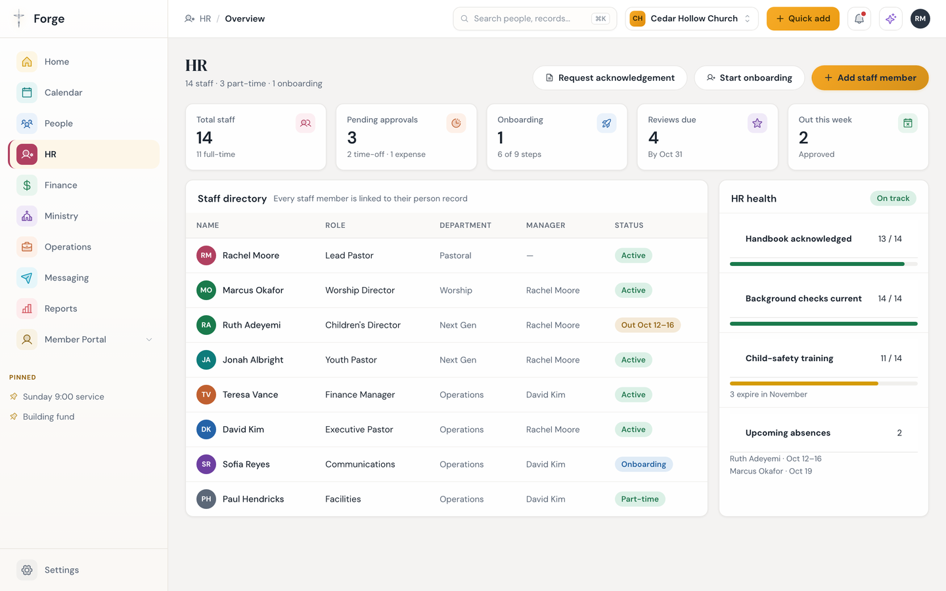Open Ministry section in sidebar
The width and height of the screenshot is (946, 591).
(x=84, y=216)
